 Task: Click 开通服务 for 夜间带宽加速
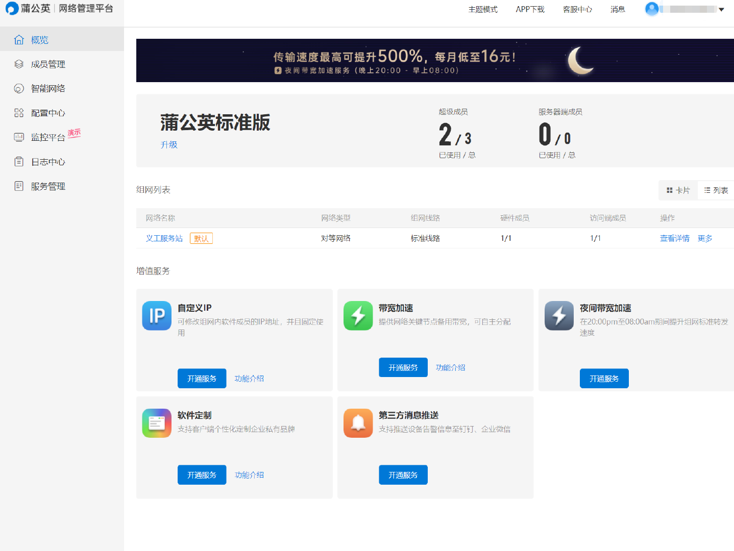pyautogui.click(x=604, y=379)
